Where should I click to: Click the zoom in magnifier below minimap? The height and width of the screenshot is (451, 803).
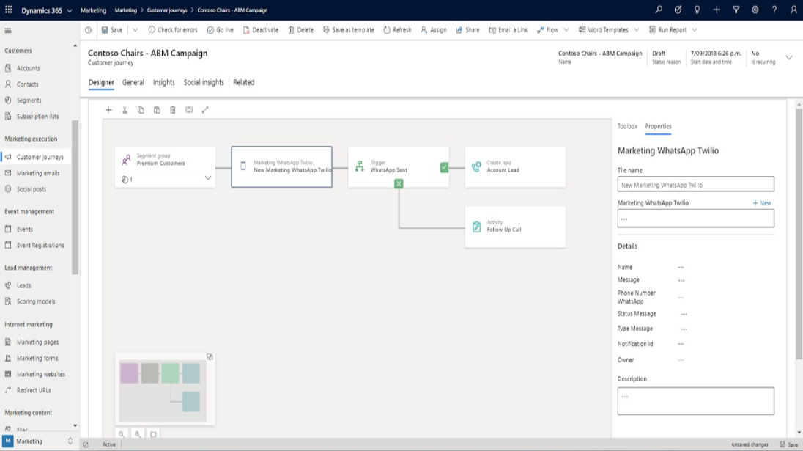[137, 434]
